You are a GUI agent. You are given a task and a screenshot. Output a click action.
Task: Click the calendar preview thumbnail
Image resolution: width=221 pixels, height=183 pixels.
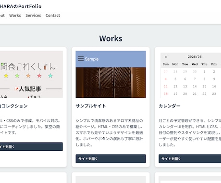pos(190,74)
